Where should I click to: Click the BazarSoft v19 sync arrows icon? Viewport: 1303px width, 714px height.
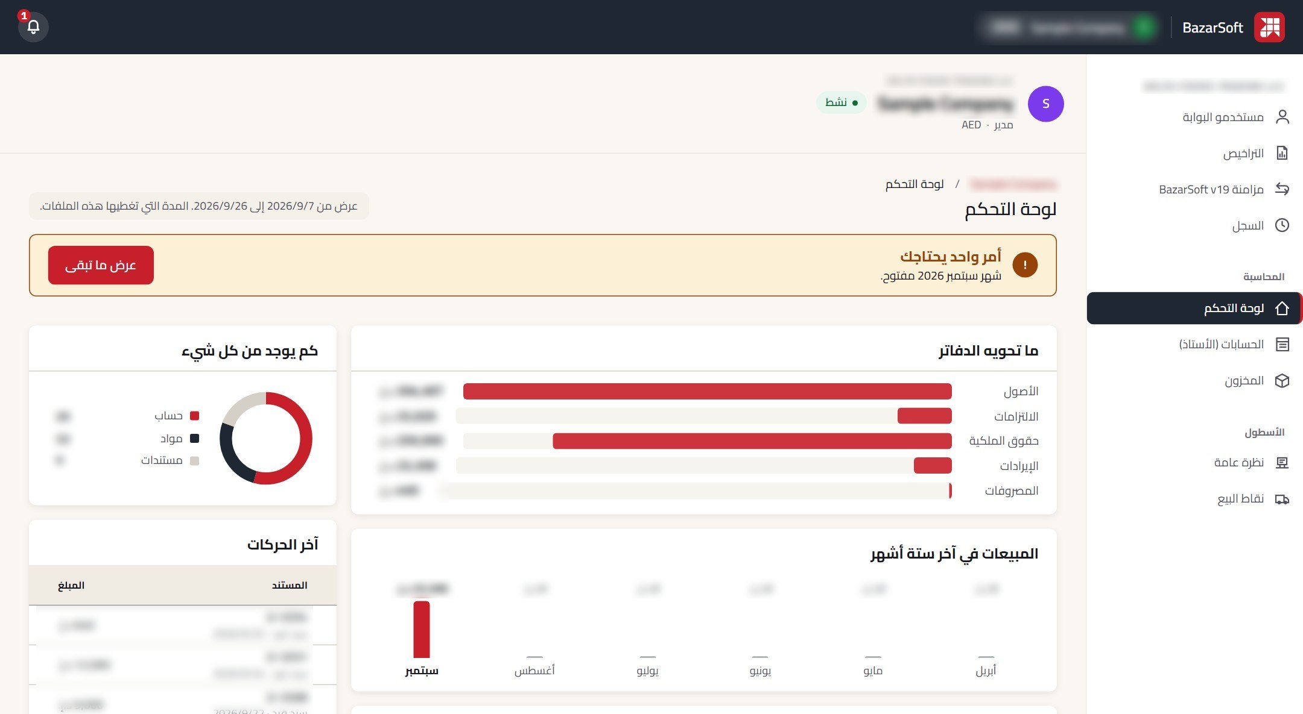coord(1282,189)
